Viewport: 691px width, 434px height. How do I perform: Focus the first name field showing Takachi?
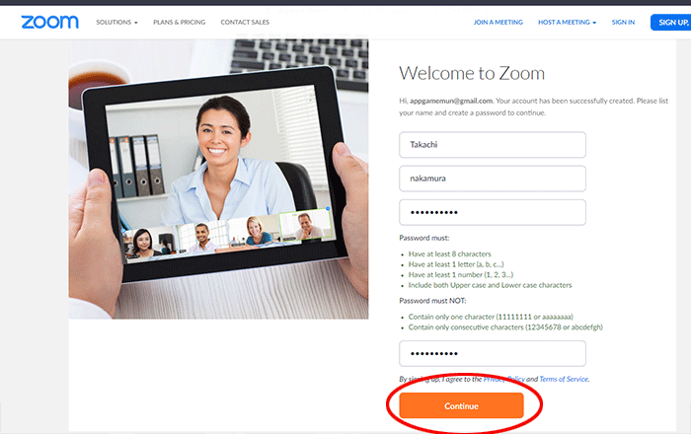coord(493,144)
